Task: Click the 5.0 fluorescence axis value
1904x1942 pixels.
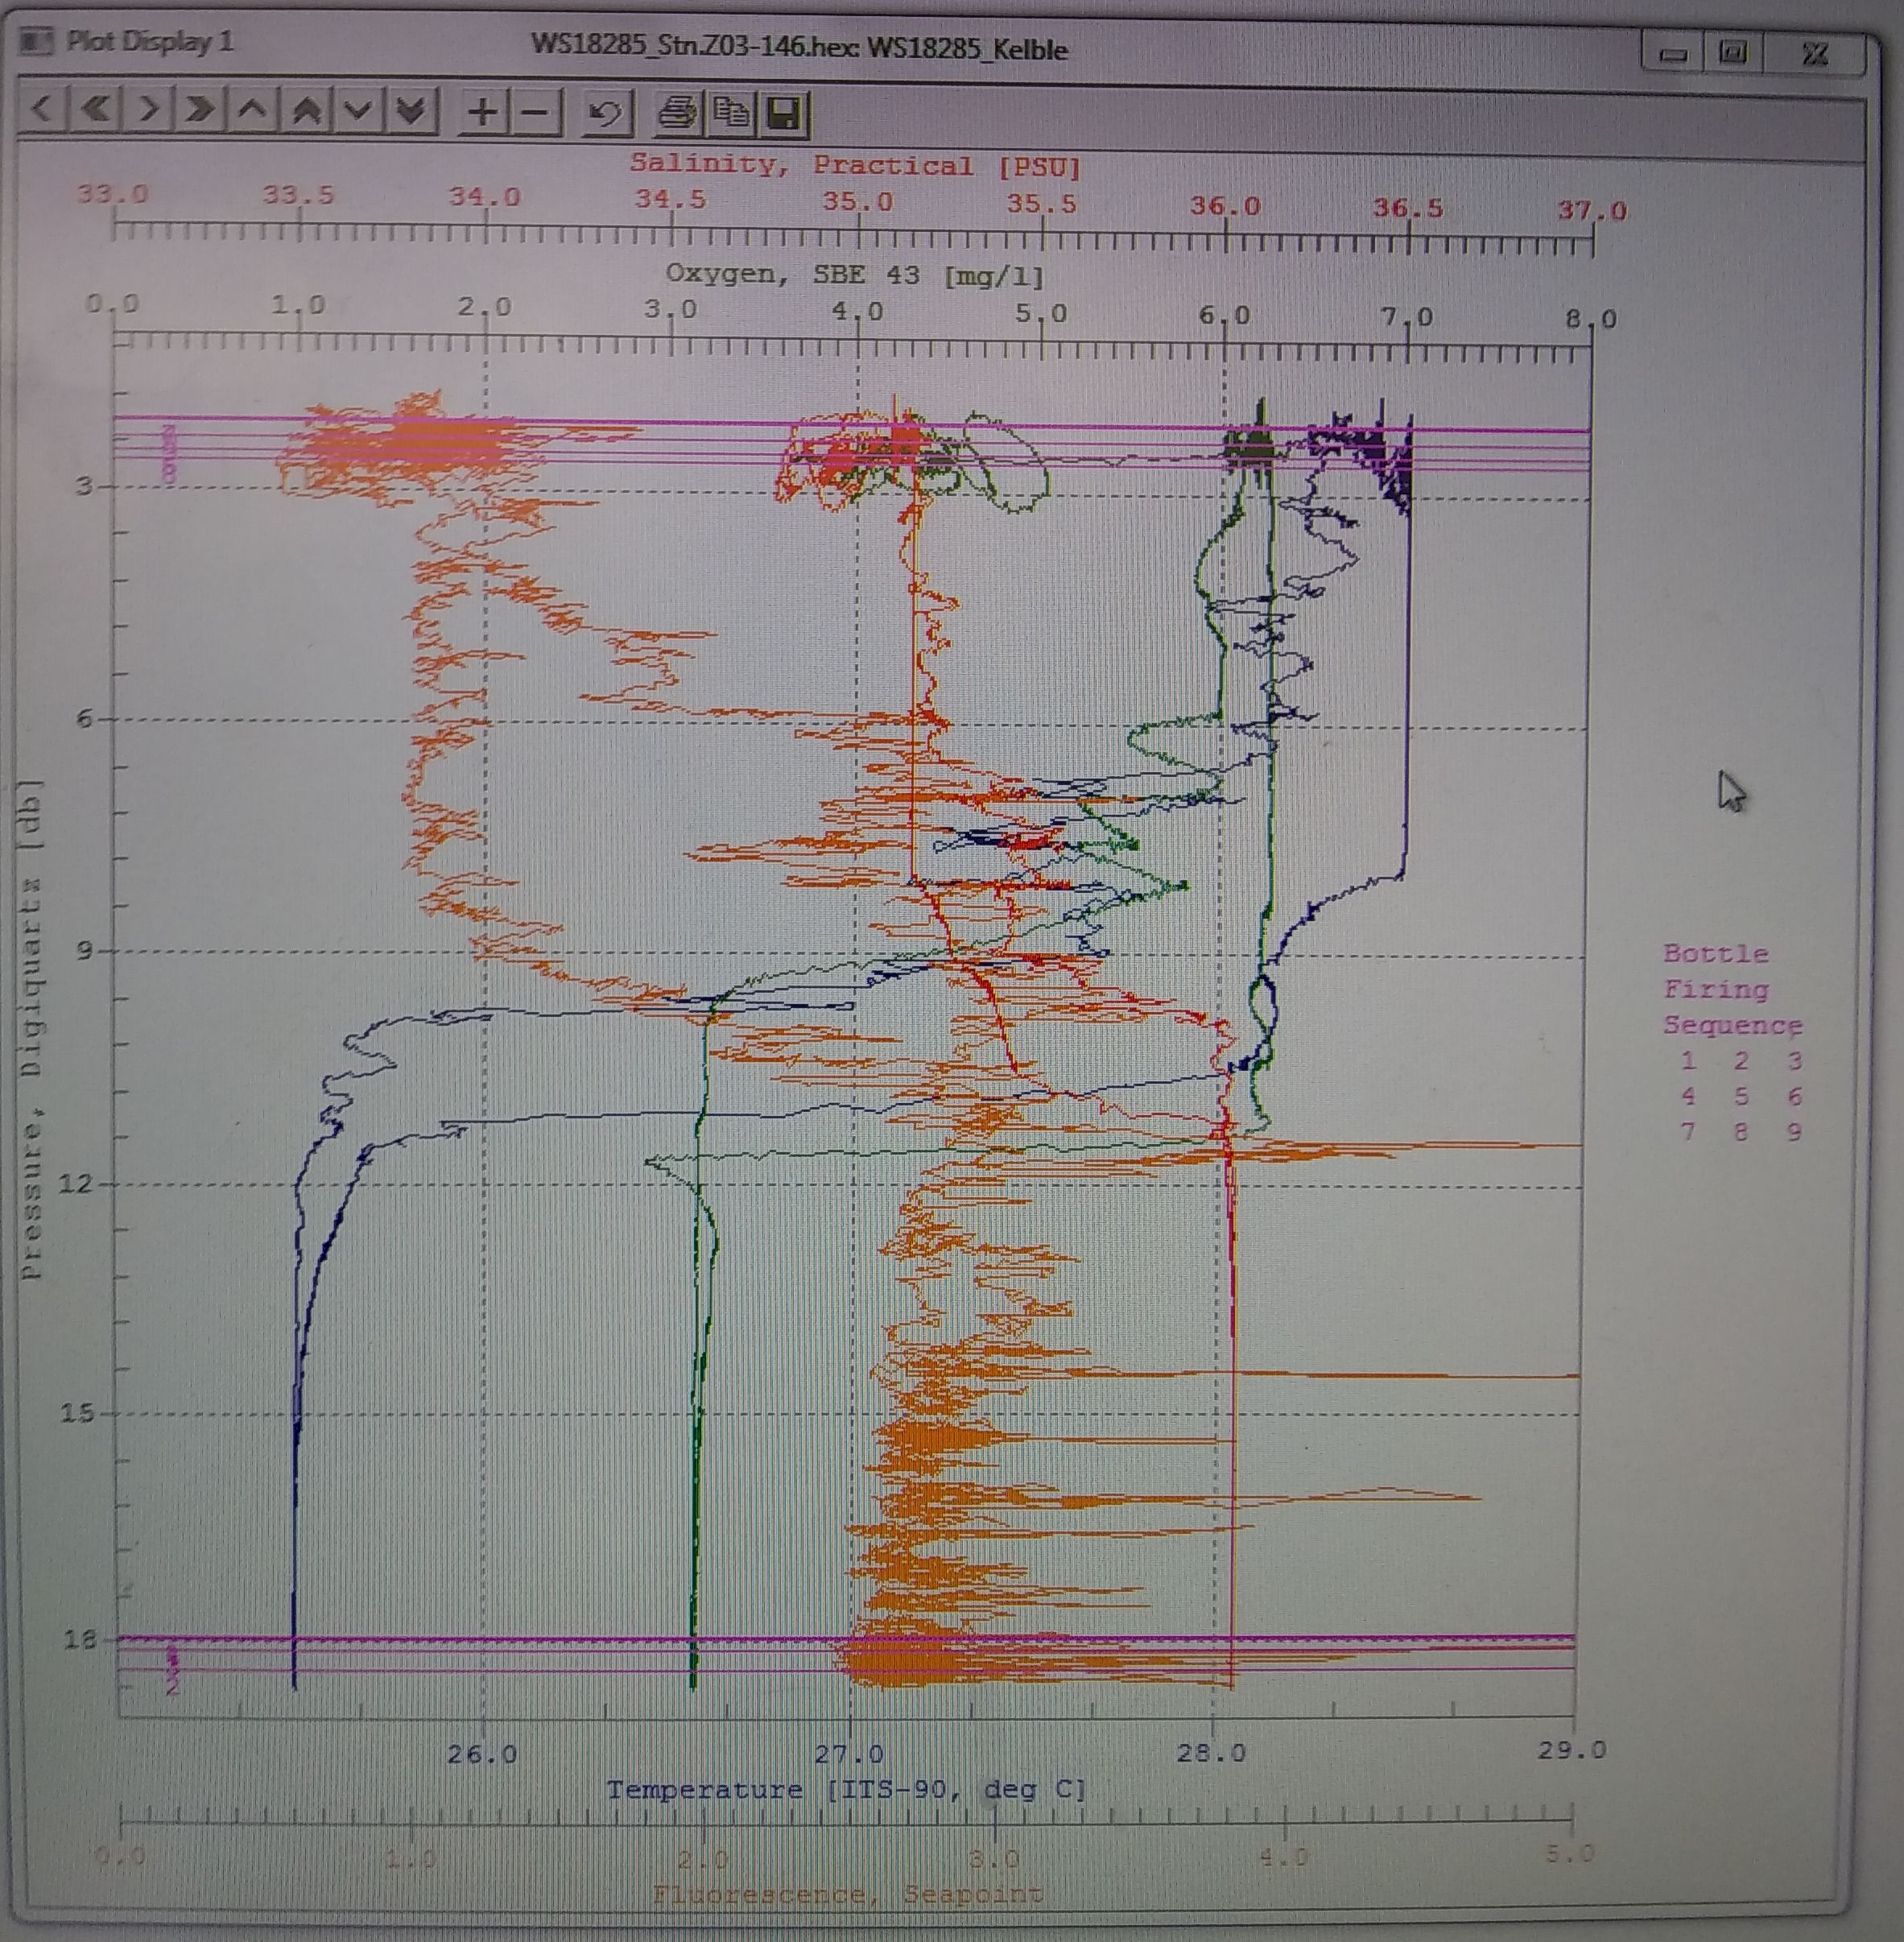Action: tap(1569, 1854)
